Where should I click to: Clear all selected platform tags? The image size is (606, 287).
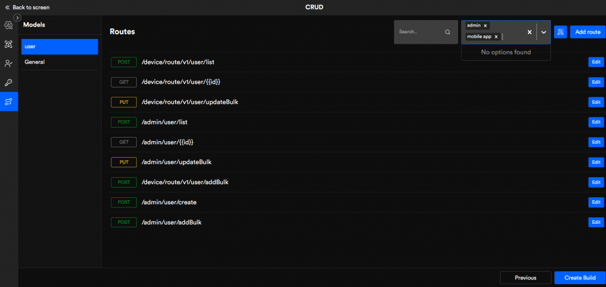point(530,32)
